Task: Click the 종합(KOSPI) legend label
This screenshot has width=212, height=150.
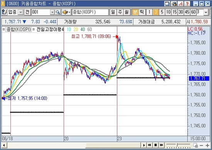Action: click(x=19, y=29)
